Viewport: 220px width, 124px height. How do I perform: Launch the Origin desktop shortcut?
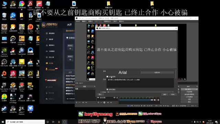click(x=4, y=74)
